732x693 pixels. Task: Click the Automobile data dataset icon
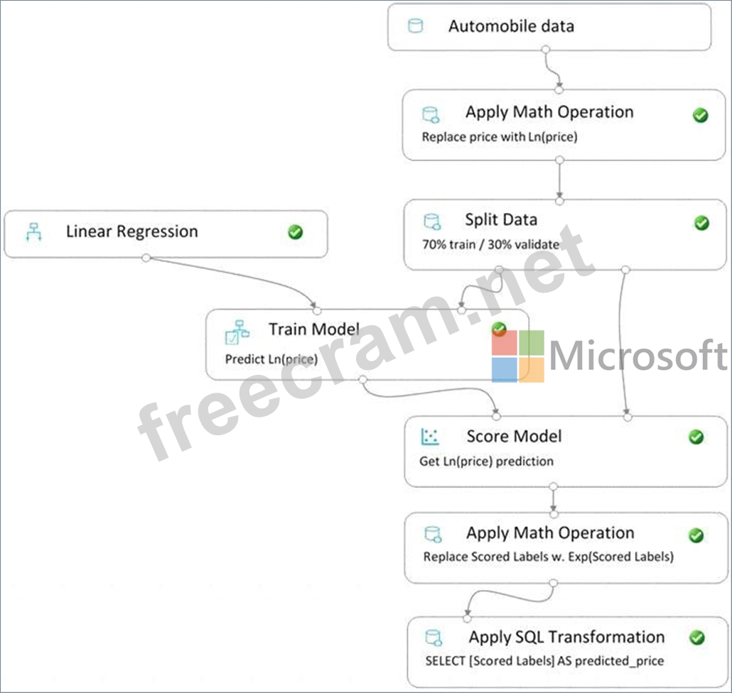(414, 26)
